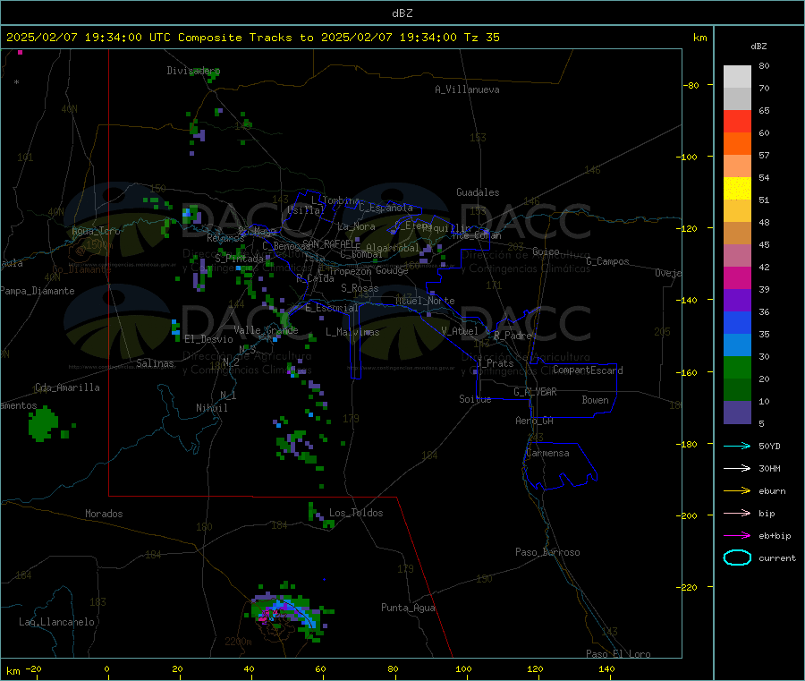805x681 pixels.
Task: Click the blue 35 dBZ legend swatch
Action: (x=737, y=322)
